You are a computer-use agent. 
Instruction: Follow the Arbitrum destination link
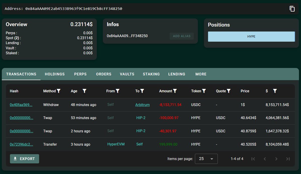tap(142, 105)
